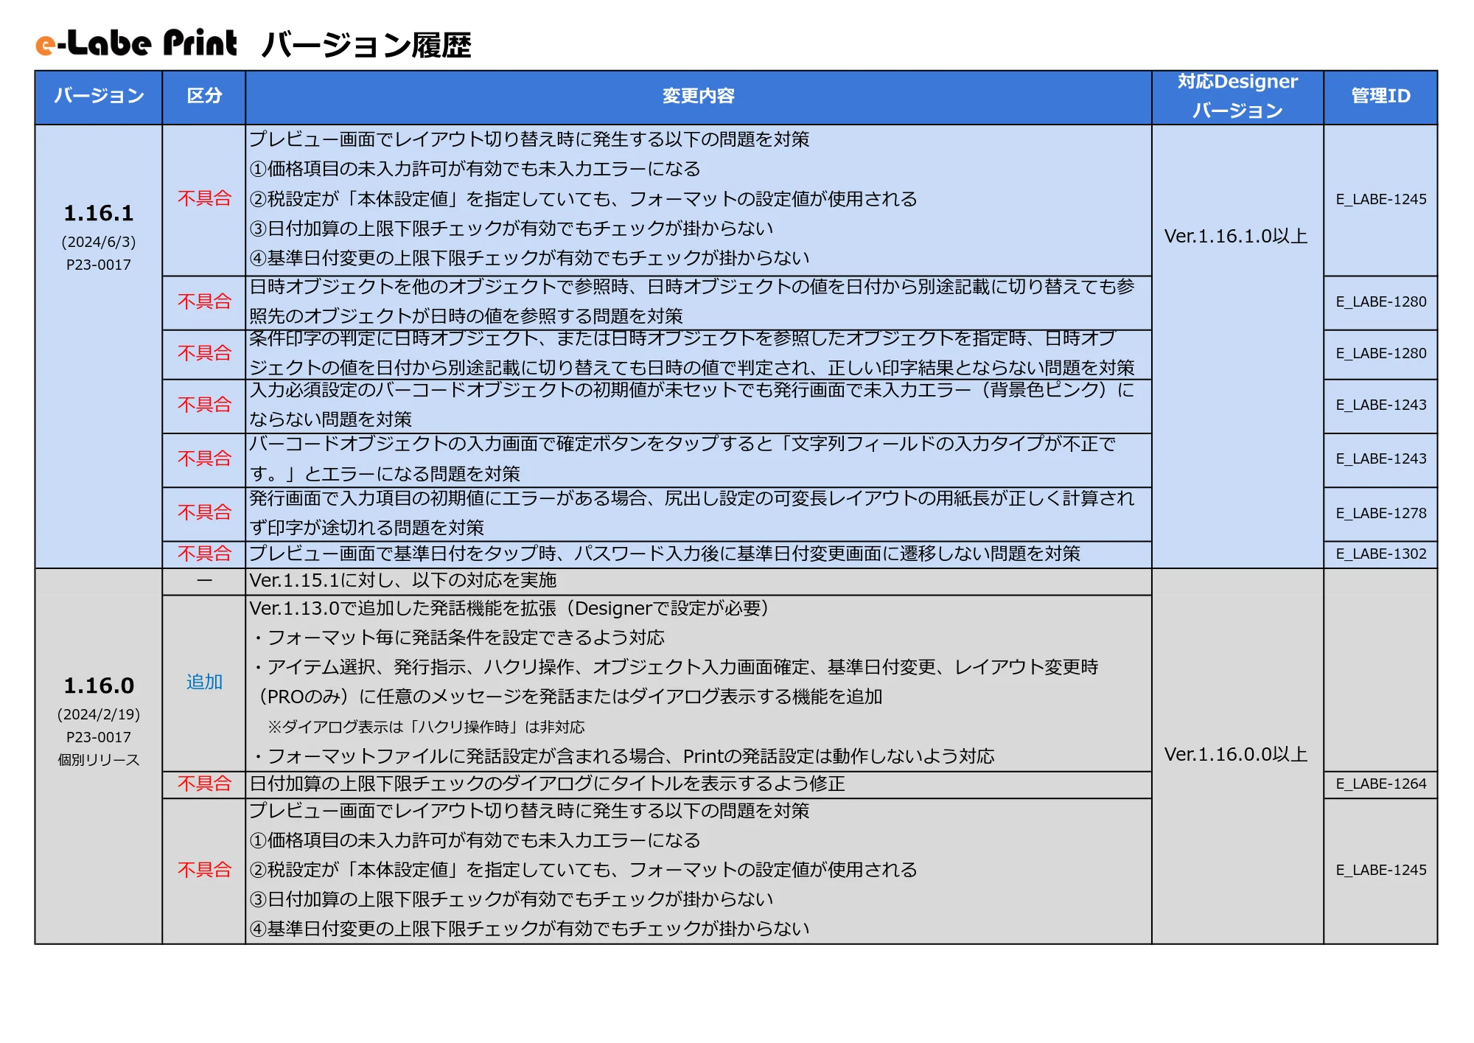Select the date (2024/6/3)

[x=99, y=243]
